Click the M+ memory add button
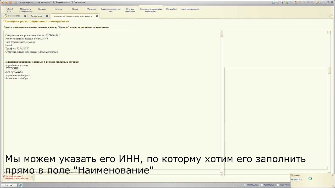The width and height of the screenshot is (335, 188). tap(308, 2)
